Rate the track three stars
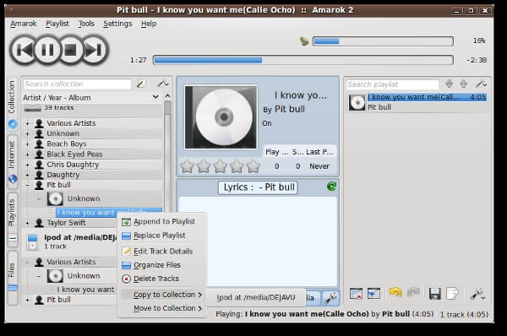The height and width of the screenshot is (336, 507). pyautogui.click(x=220, y=166)
